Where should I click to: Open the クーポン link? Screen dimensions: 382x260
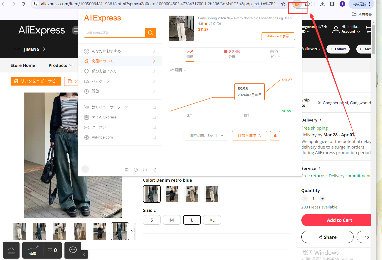click(120, 127)
